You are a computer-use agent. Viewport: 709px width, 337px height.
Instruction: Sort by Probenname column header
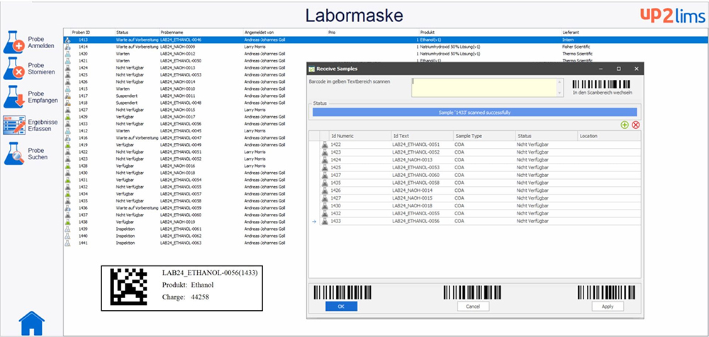tap(172, 33)
